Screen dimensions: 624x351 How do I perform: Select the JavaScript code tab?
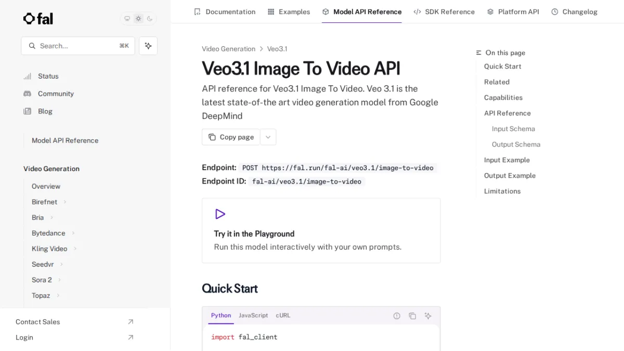pos(253,316)
